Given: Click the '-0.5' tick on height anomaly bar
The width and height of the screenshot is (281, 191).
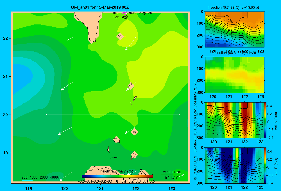Looking at the screenshot, I should pos(82,181).
